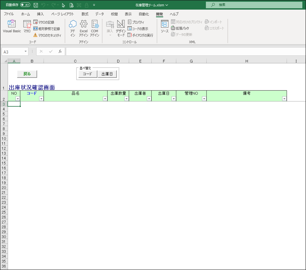Sort by 出庫日 button
Viewport: 306px width, 270px height.
coord(107,74)
